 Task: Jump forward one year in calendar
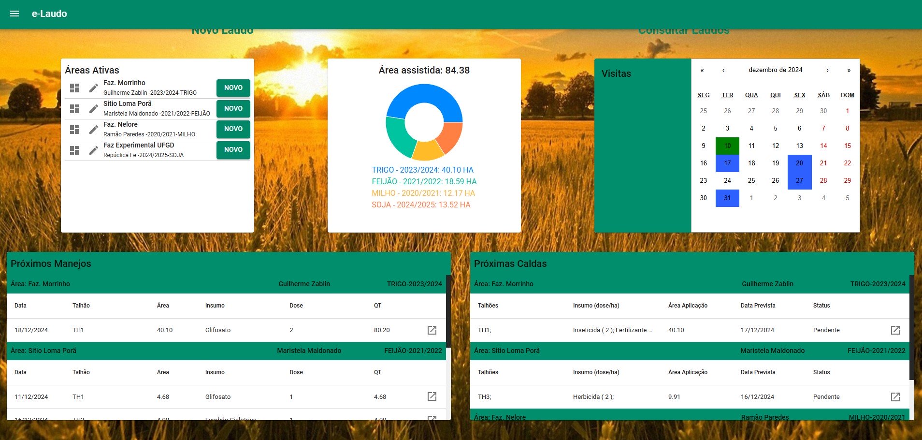pyautogui.click(x=849, y=71)
